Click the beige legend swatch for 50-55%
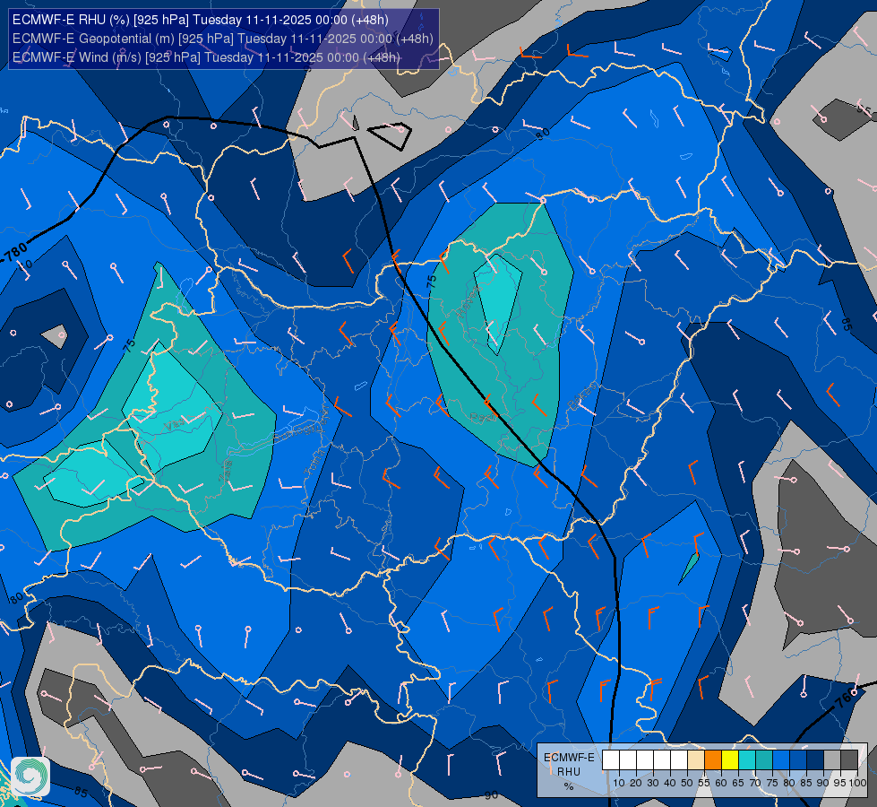This screenshot has width=877, height=807. [x=696, y=760]
